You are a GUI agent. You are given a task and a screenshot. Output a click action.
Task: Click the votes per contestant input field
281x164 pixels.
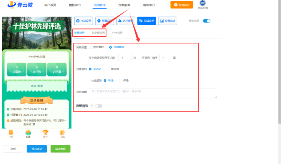166,58
